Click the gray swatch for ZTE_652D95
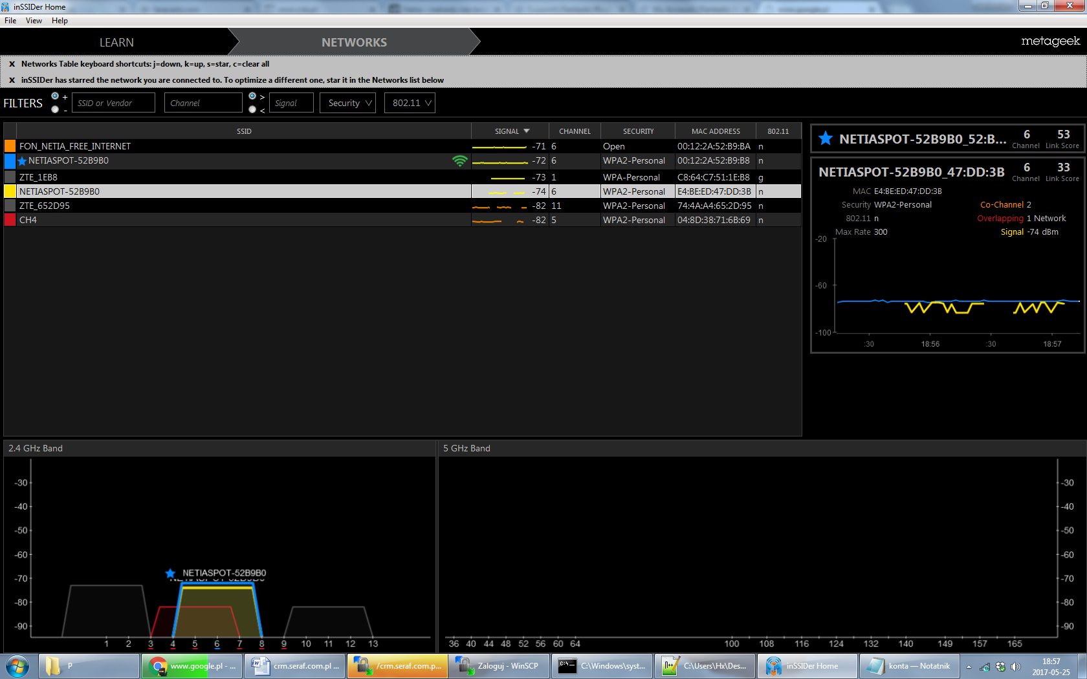Image resolution: width=1087 pixels, height=679 pixels. tap(10, 206)
